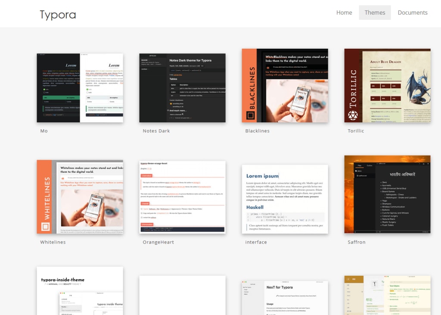Open the Notes Dark theme preview
Screen dimensions: 441x315
[182, 88]
